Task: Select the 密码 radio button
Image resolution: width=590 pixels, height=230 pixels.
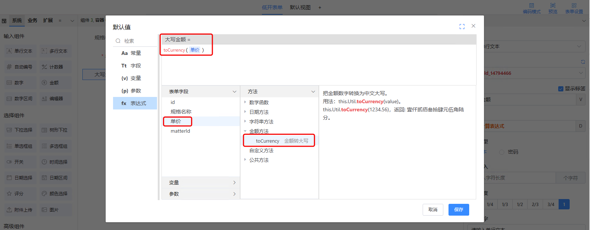Action: pyautogui.click(x=502, y=152)
